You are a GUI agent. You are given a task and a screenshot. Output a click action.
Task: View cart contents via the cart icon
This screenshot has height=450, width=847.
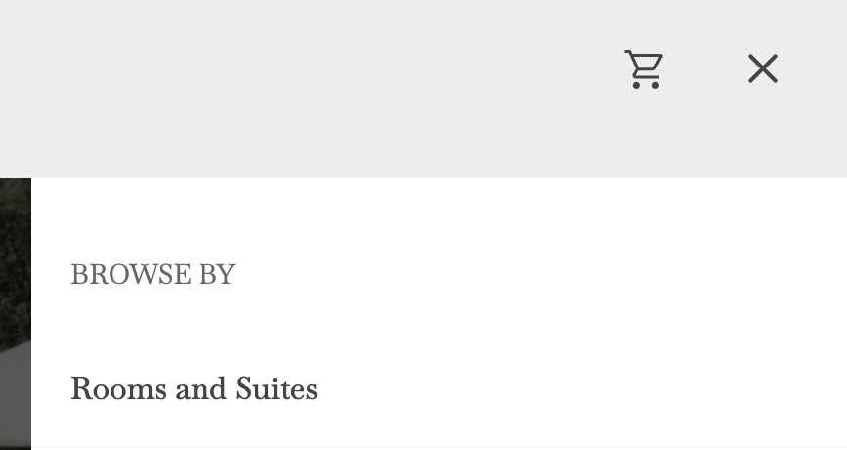pos(644,69)
